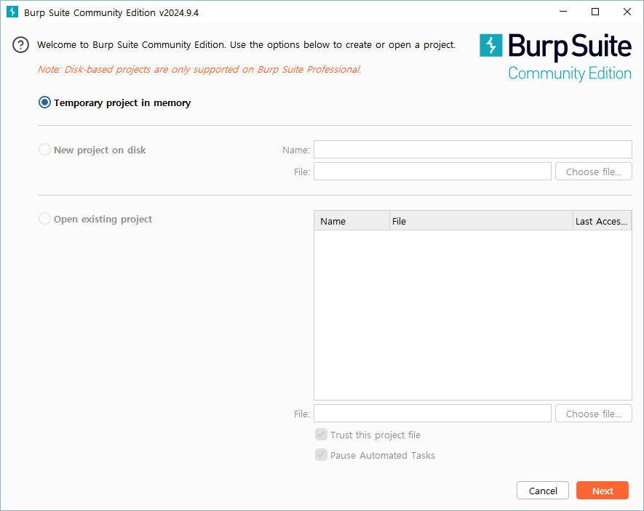Screen dimensions: 644x511
Task: Click the empty existing projects list
Action: [473, 315]
